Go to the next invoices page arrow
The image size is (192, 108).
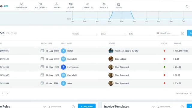pos(7,93)
